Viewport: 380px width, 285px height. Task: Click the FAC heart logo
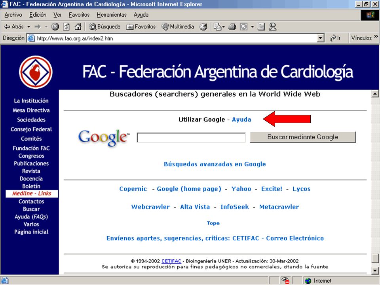(x=36, y=72)
